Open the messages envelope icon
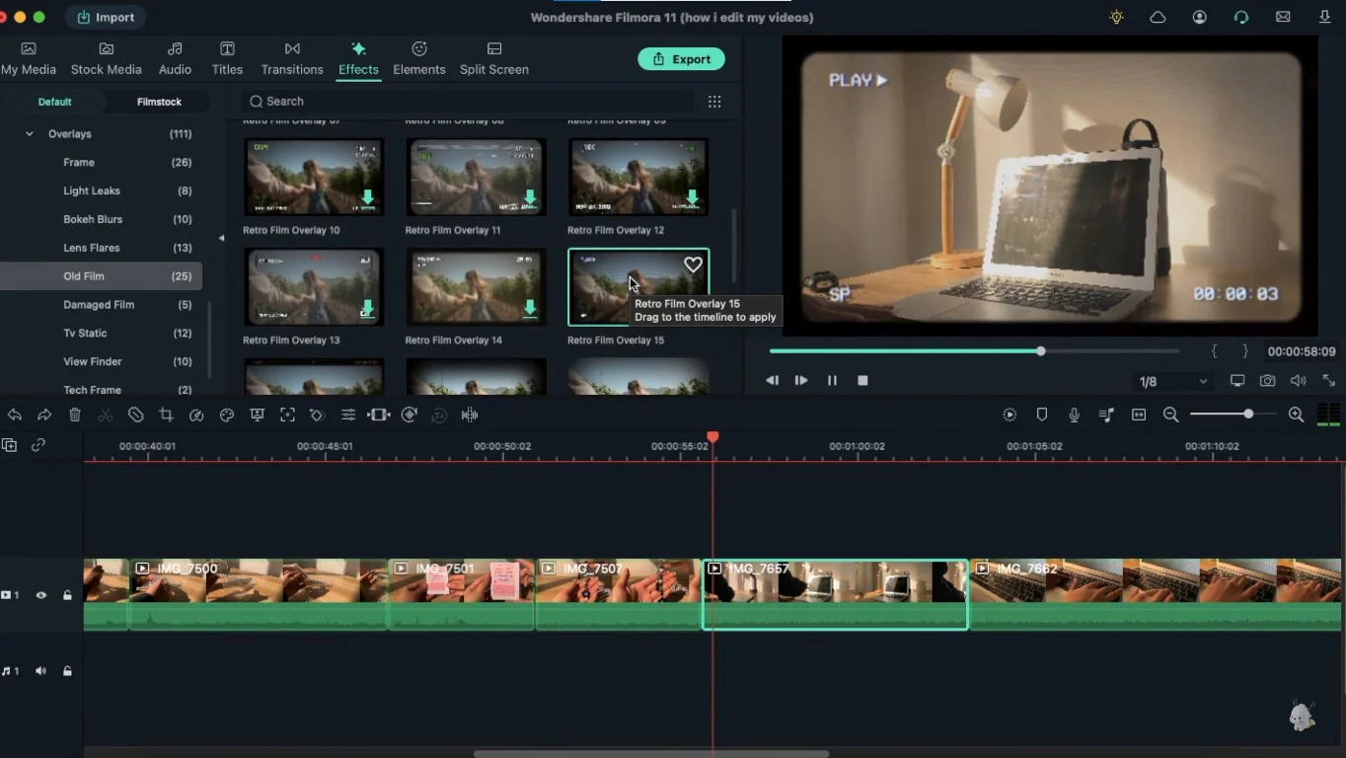This screenshot has height=758, width=1346. (1283, 17)
